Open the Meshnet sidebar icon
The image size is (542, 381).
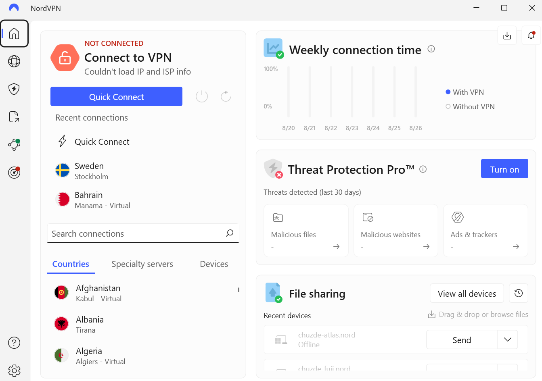(14, 144)
